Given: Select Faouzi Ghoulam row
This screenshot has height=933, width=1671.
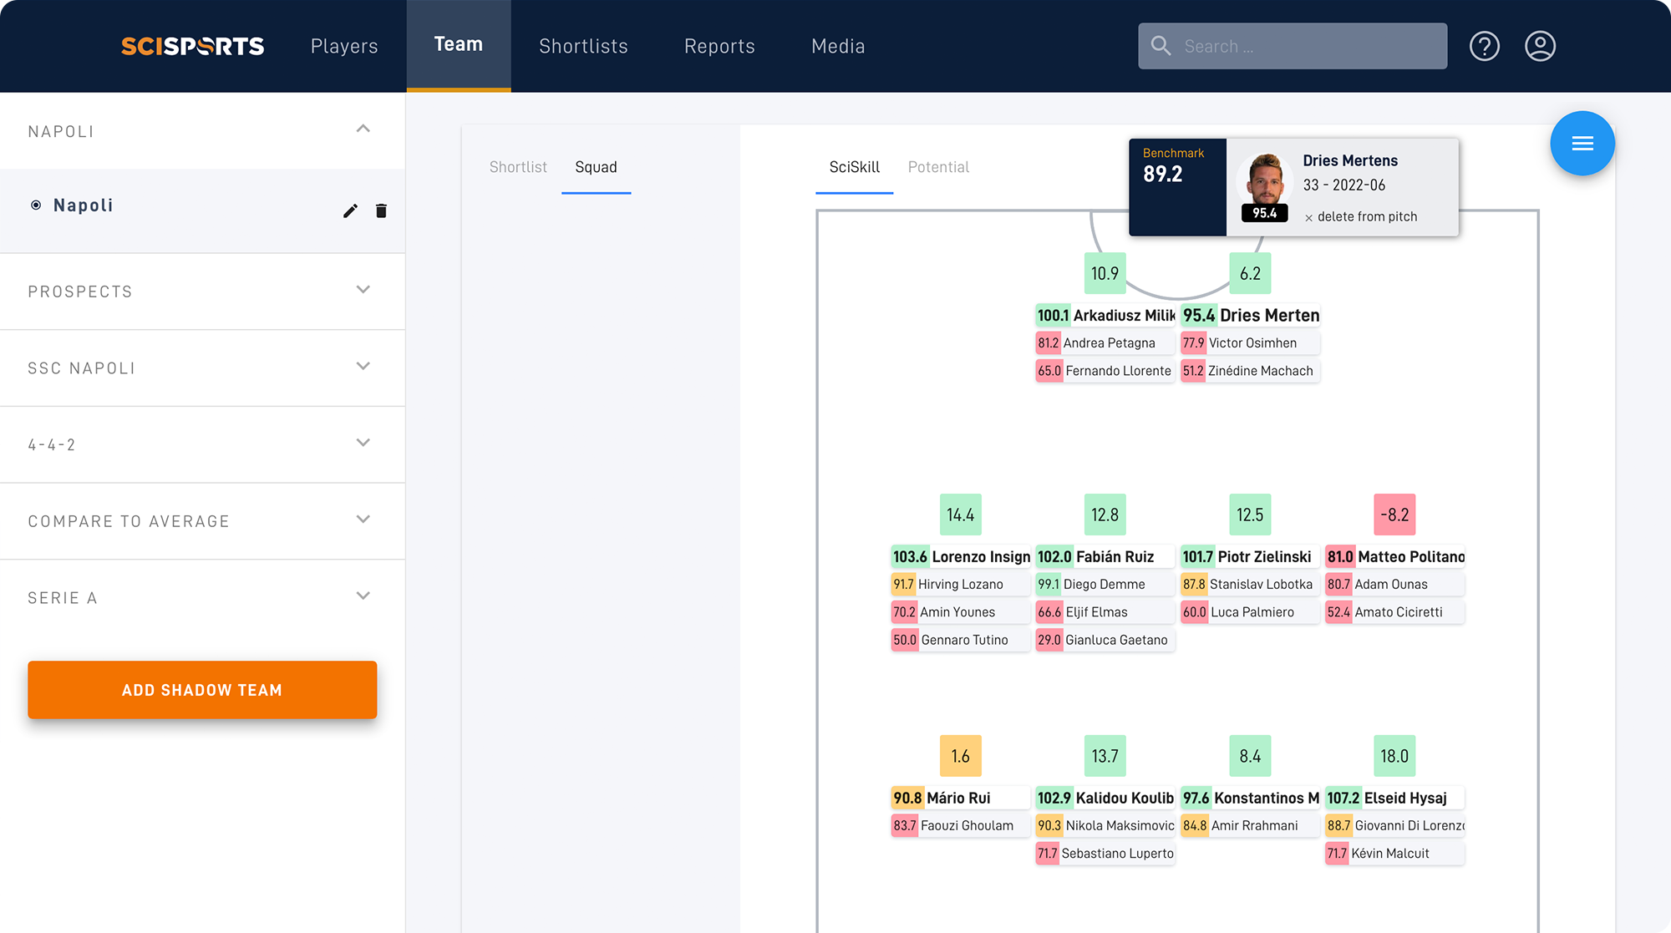Looking at the screenshot, I should pos(961,825).
